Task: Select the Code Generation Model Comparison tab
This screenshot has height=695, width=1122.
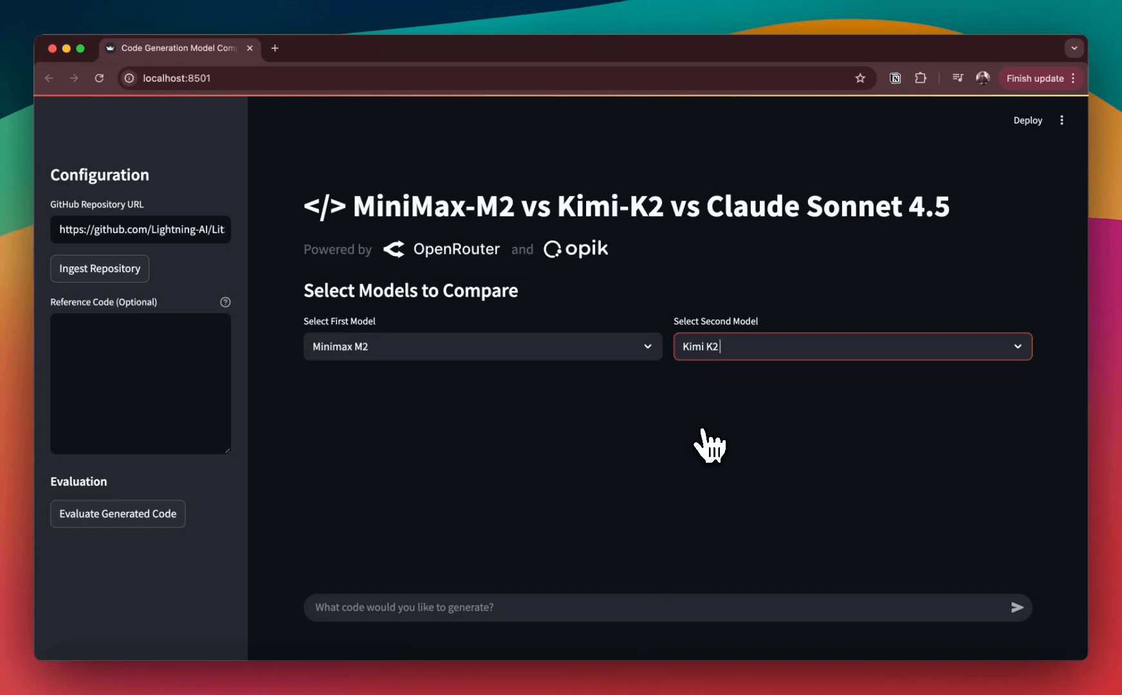Action: [179, 48]
